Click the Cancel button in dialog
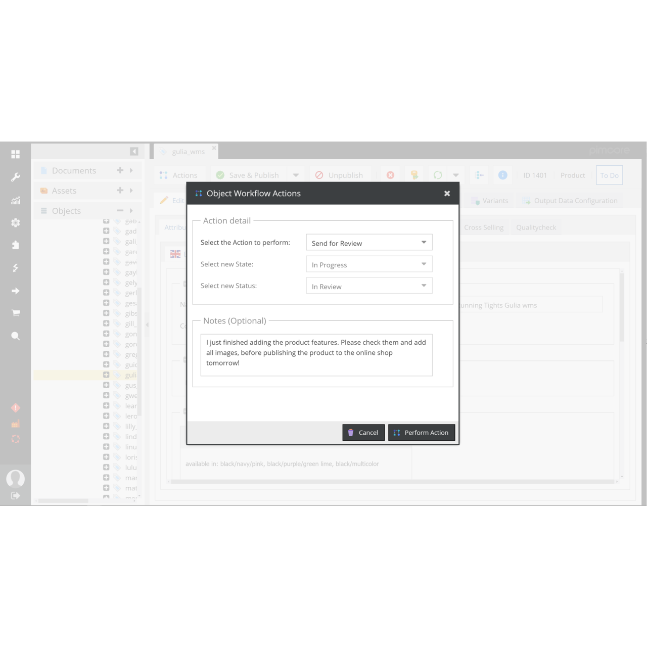The height and width of the screenshot is (647, 647). click(363, 433)
